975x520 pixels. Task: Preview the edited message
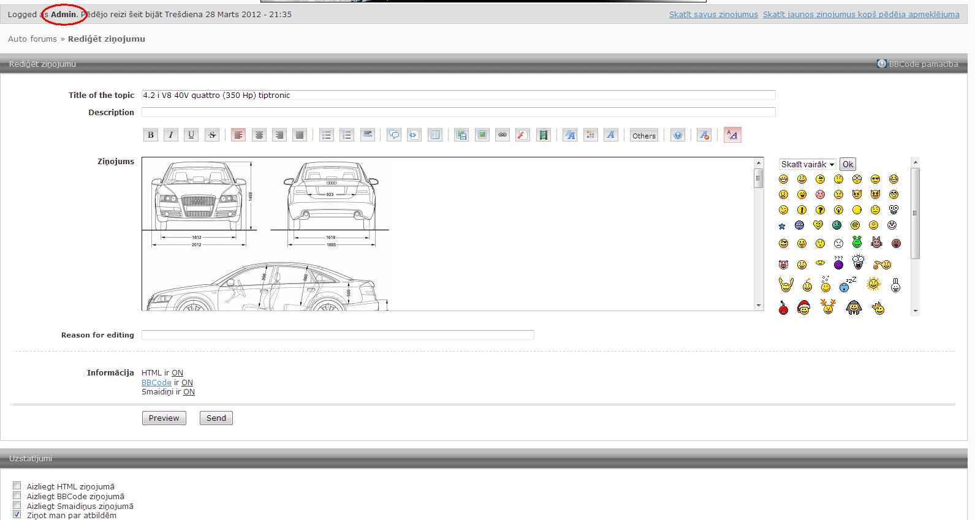tap(164, 418)
